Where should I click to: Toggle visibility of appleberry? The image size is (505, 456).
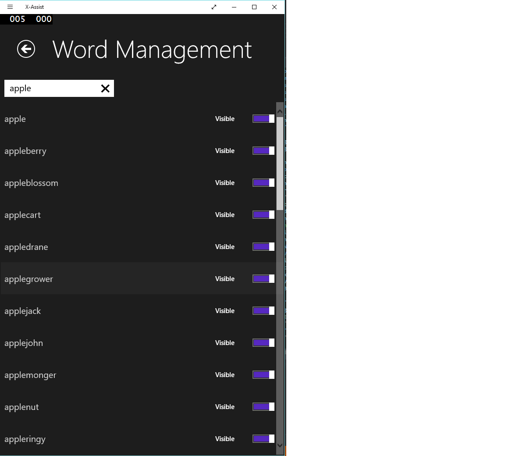tap(263, 151)
